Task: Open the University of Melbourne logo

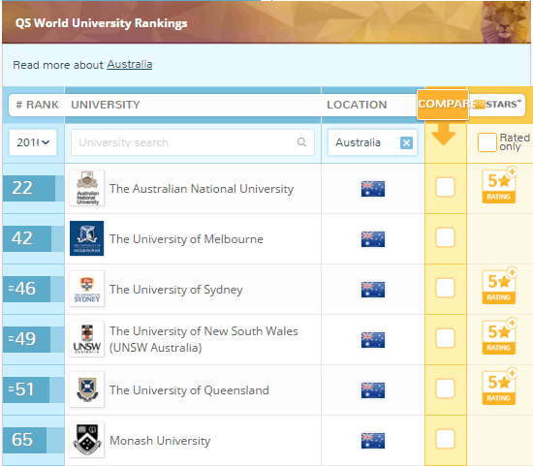Action: pyautogui.click(x=86, y=238)
